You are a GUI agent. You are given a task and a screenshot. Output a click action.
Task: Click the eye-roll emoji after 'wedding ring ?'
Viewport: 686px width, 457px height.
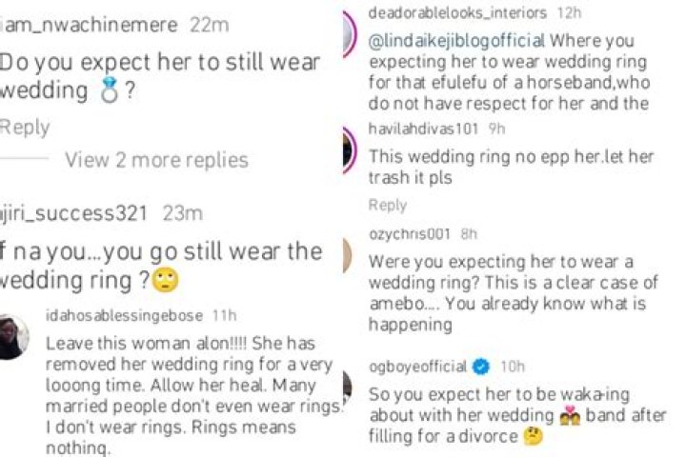(x=165, y=280)
